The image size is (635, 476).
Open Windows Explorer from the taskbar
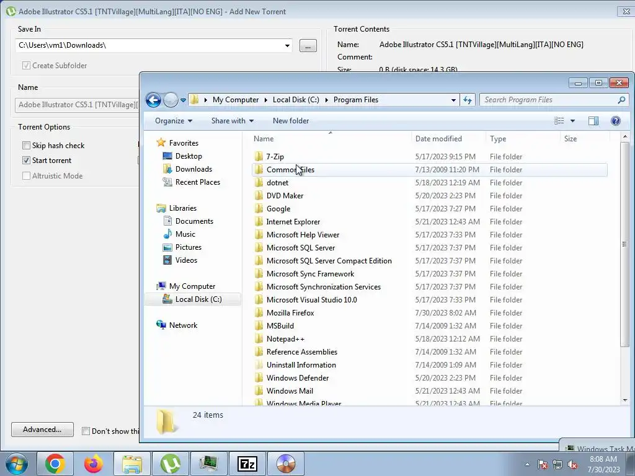[132, 464]
